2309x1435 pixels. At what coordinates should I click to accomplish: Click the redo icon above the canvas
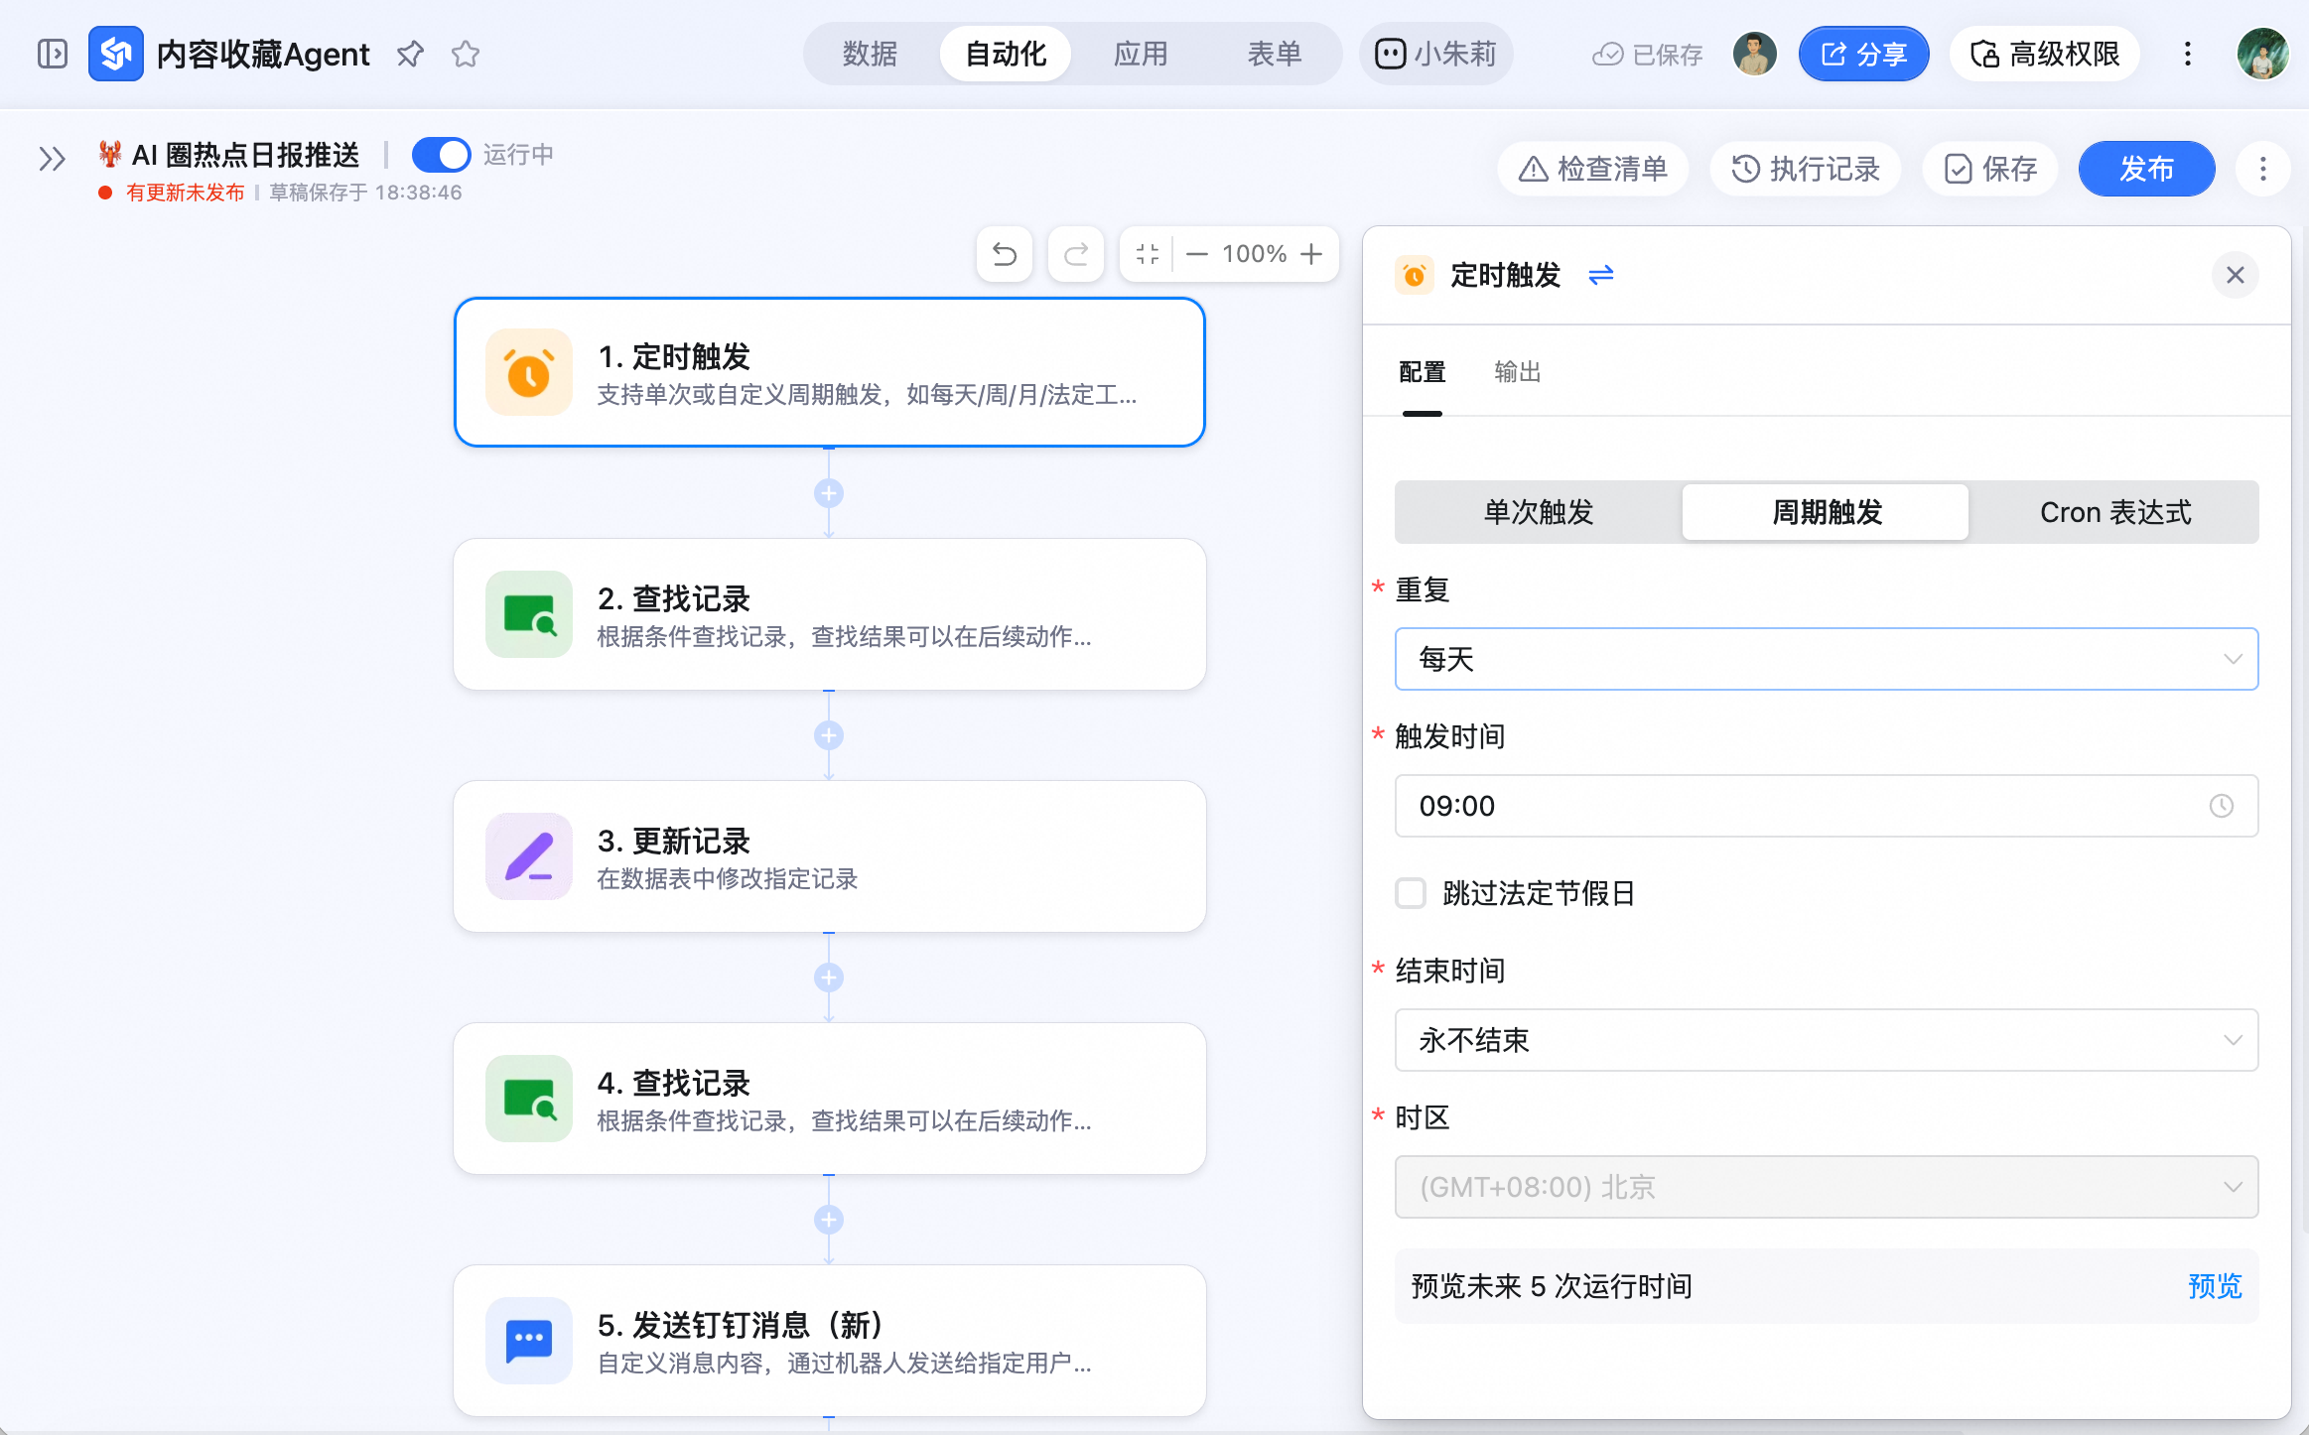[x=1075, y=254]
